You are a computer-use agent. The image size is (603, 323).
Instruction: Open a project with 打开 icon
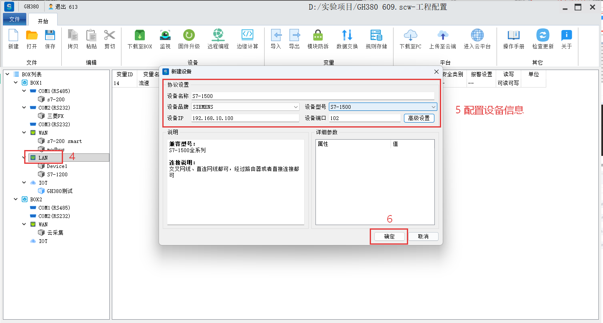pyautogui.click(x=32, y=36)
